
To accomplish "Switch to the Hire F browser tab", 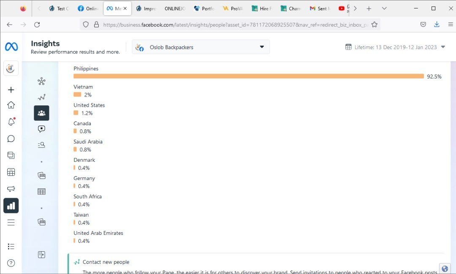I will [x=262, y=8].
